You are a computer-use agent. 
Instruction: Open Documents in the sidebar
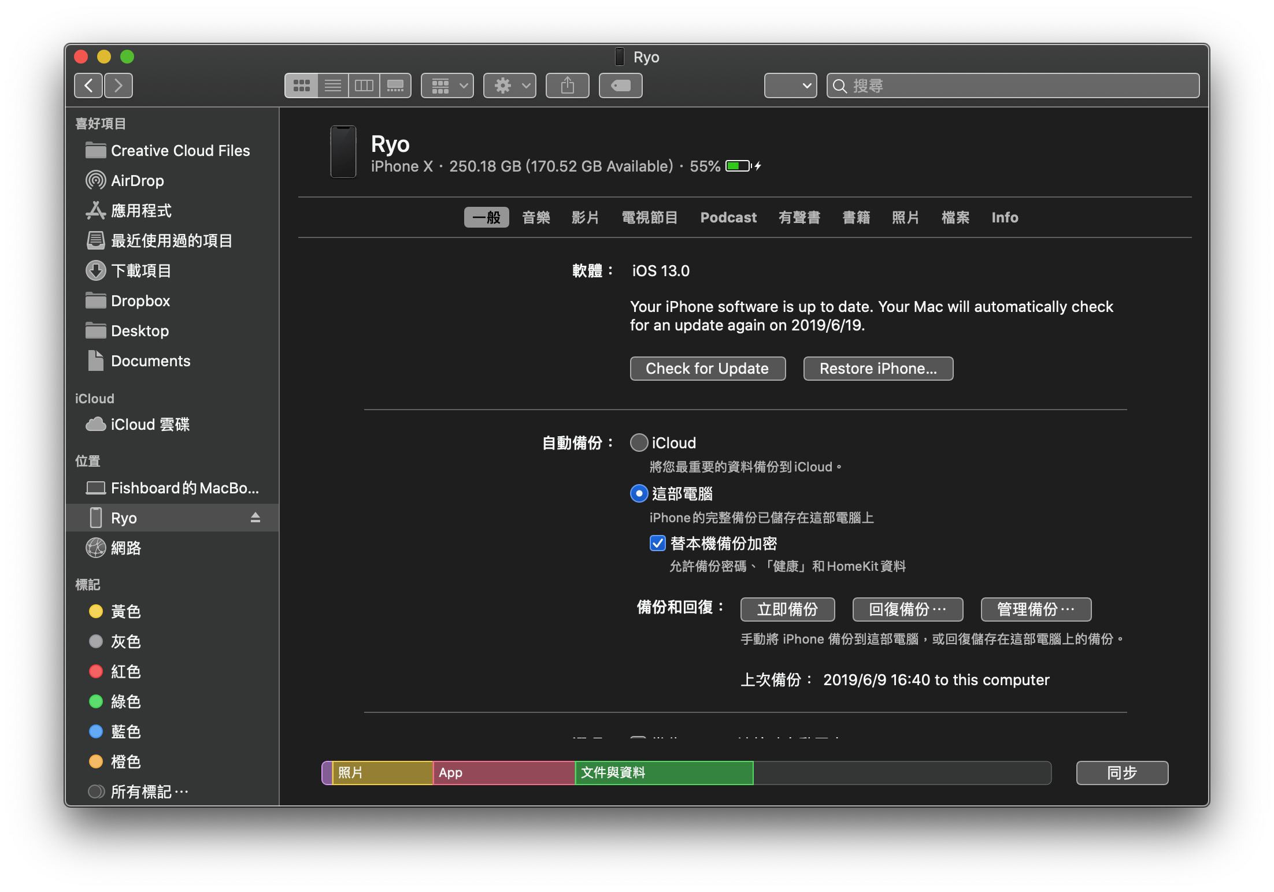pos(172,361)
